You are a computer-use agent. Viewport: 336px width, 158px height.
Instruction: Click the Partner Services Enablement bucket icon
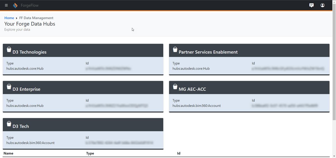[x=175, y=49]
